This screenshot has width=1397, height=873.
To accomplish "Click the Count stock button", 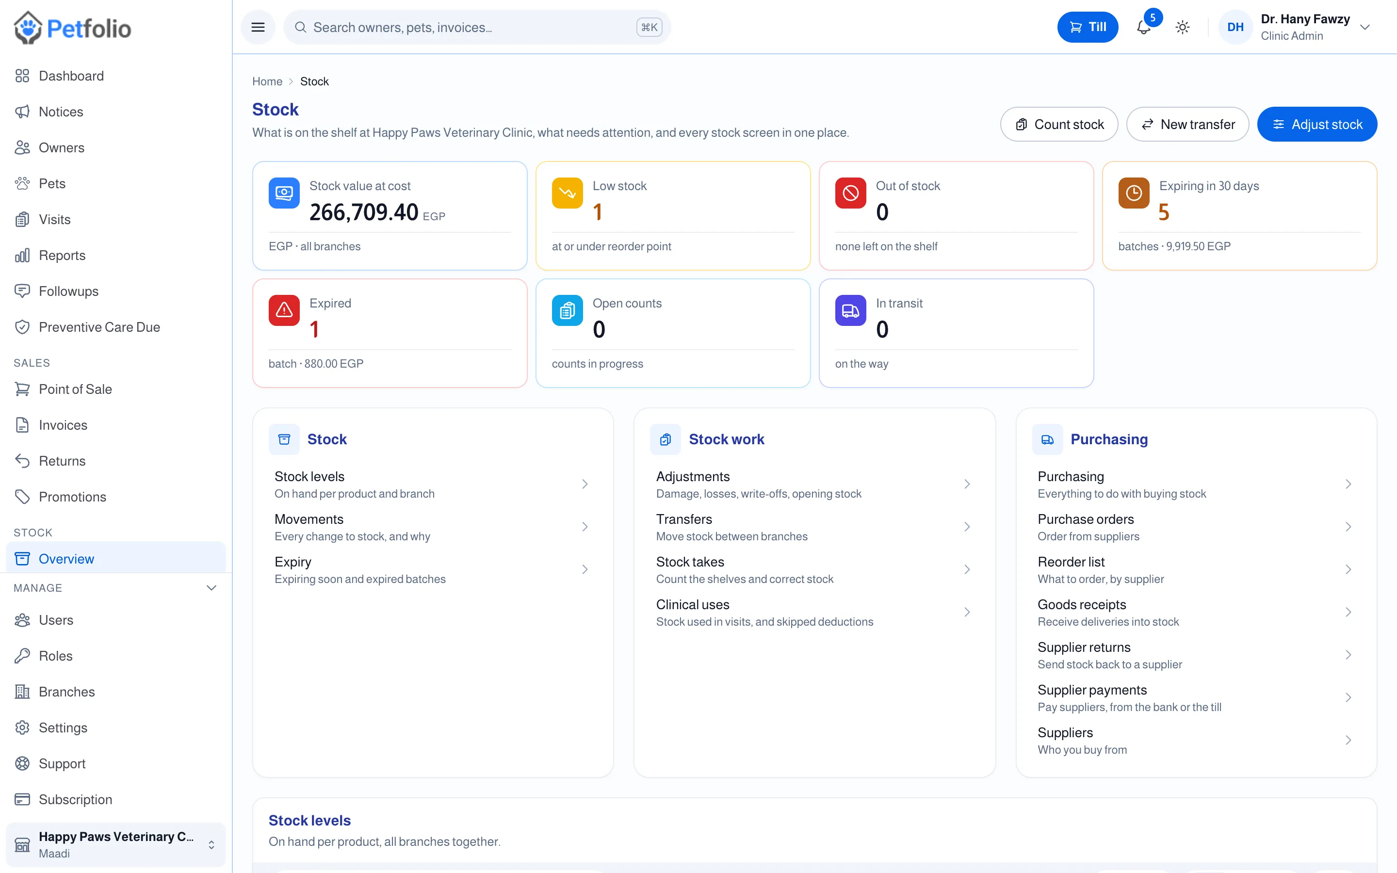I will [x=1059, y=124].
